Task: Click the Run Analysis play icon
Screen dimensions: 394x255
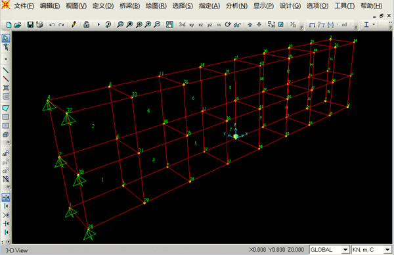Action: pyautogui.click(x=98, y=24)
